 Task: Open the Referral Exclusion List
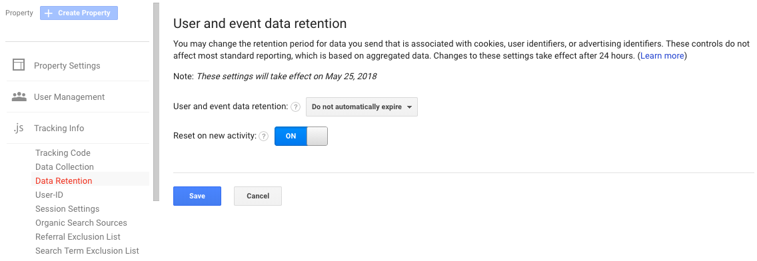78,236
